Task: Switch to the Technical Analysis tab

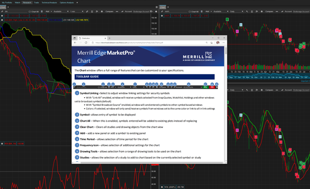Action: tap(49, 2)
